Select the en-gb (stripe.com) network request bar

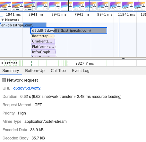(x=23, y=25)
